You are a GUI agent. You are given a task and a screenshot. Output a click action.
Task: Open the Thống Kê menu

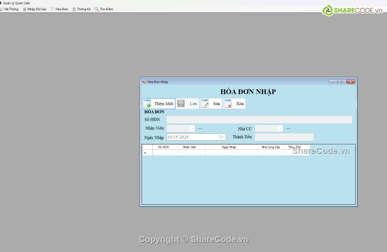tap(81, 9)
